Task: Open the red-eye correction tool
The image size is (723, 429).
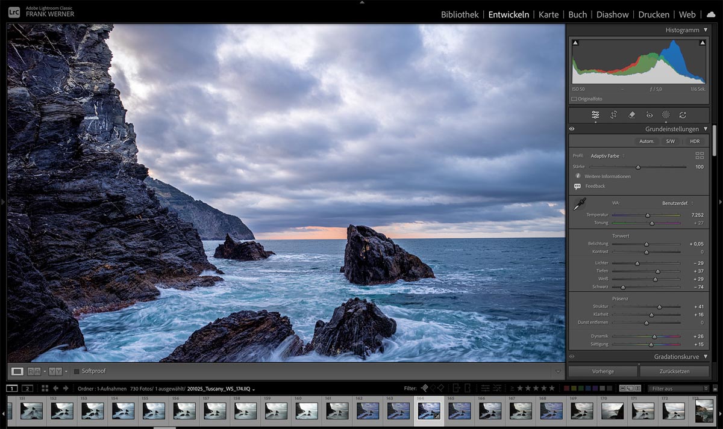Action: coord(649,115)
